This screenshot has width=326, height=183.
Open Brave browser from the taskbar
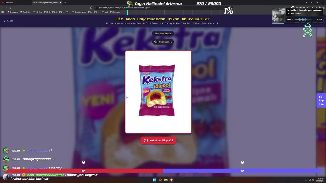(x=171, y=180)
